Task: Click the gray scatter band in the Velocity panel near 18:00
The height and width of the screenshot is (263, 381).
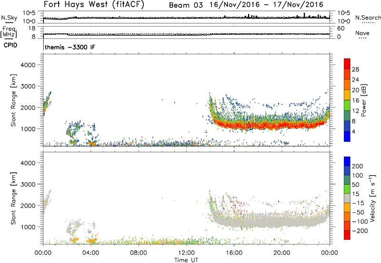Action: 258,221
